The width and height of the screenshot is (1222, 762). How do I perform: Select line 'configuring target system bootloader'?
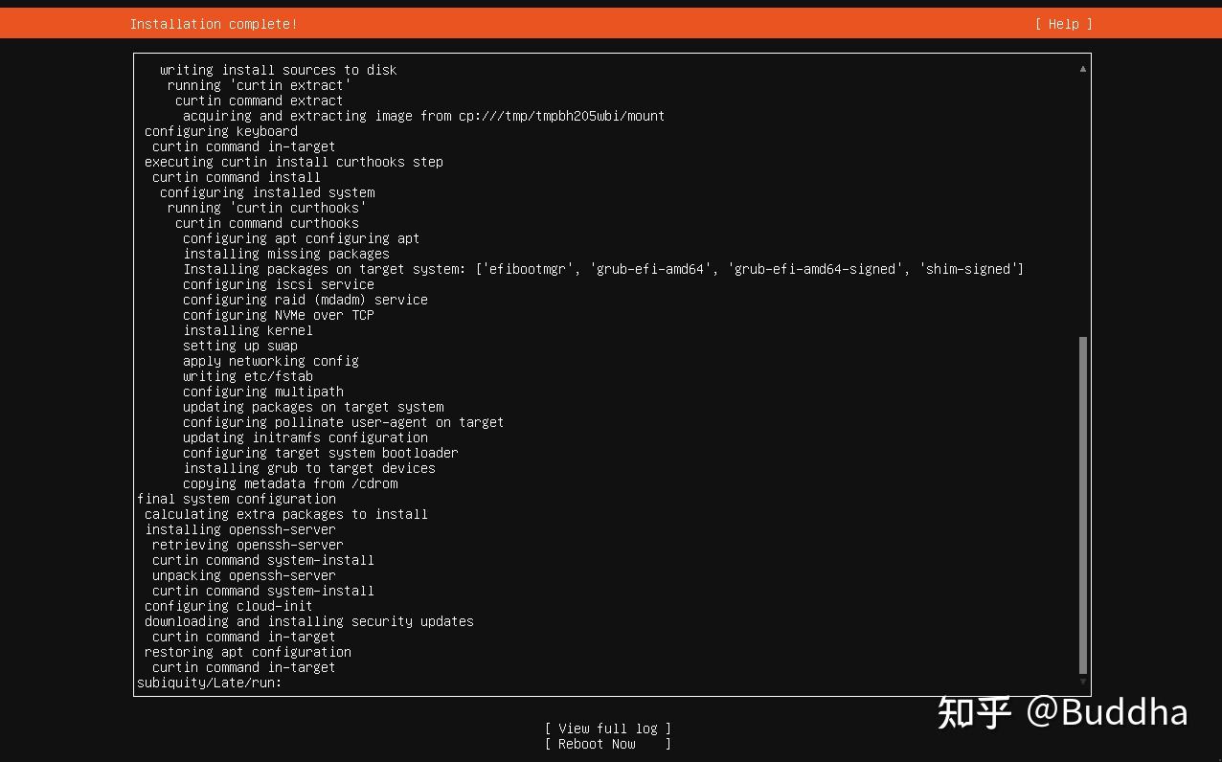(x=321, y=453)
